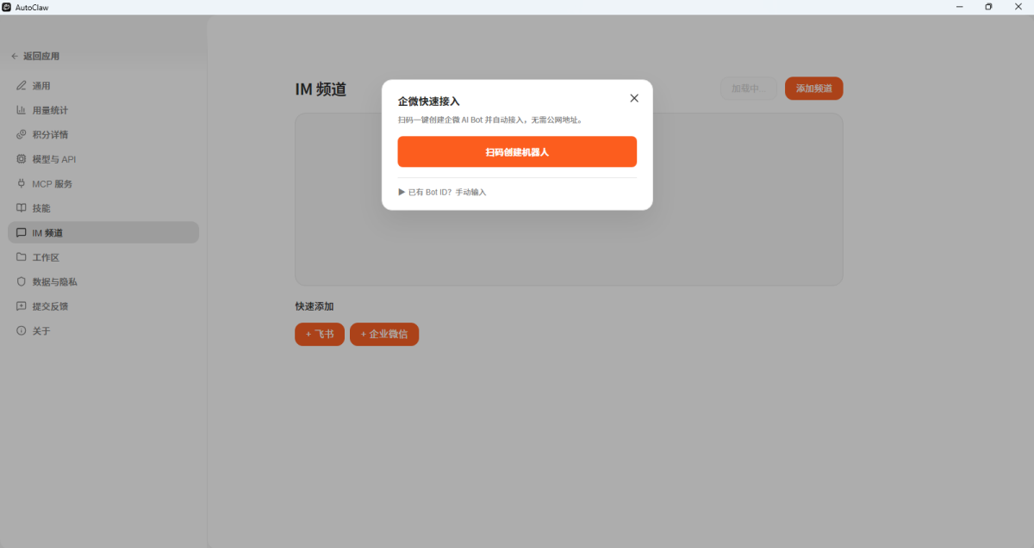Click the pencil icon beside 通用
This screenshot has height=548, width=1034.
click(x=22, y=86)
